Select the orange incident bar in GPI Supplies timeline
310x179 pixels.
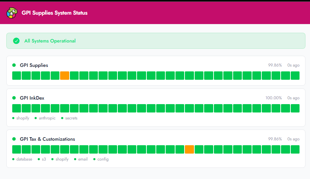point(65,76)
